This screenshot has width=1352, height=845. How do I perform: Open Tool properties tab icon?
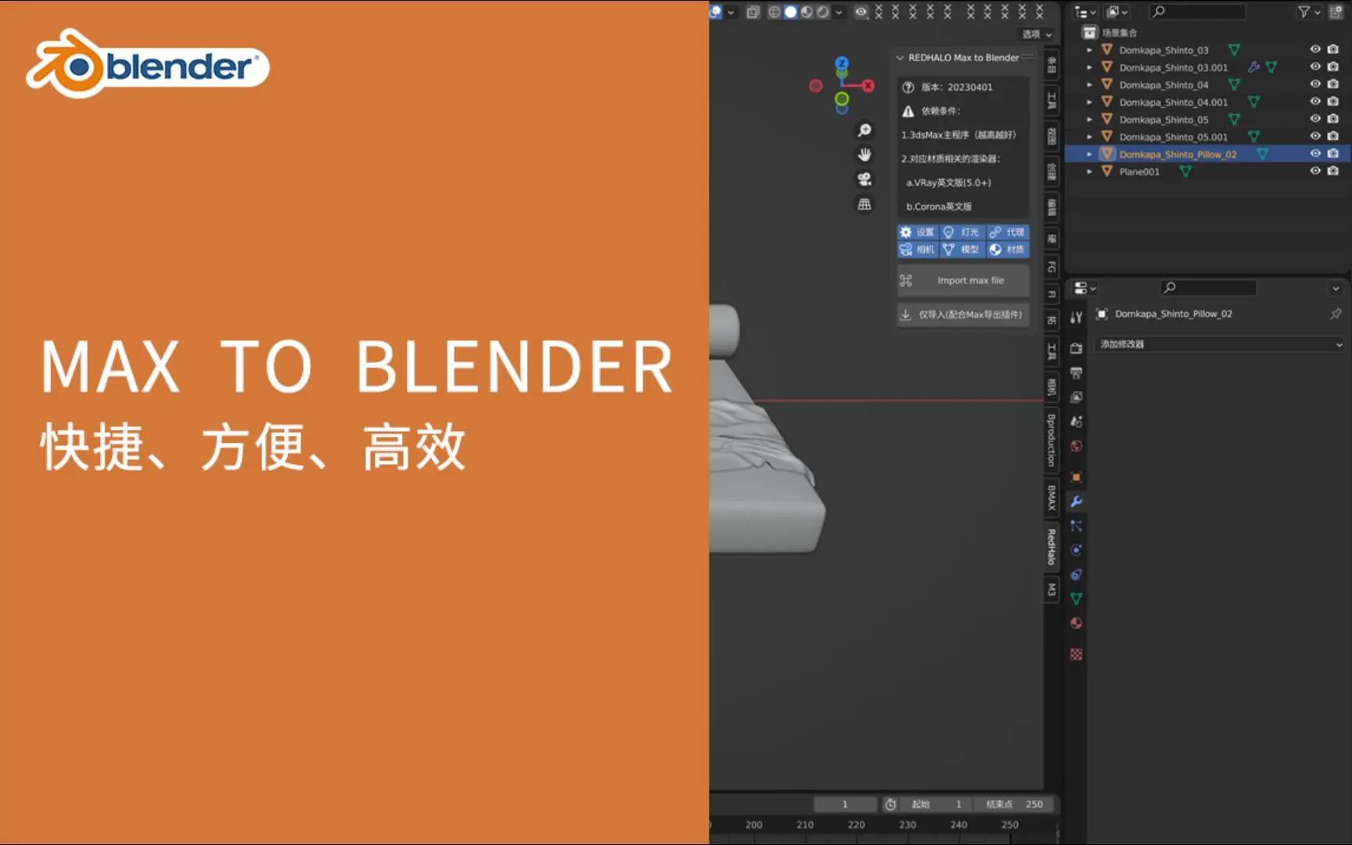click(1077, 317)
